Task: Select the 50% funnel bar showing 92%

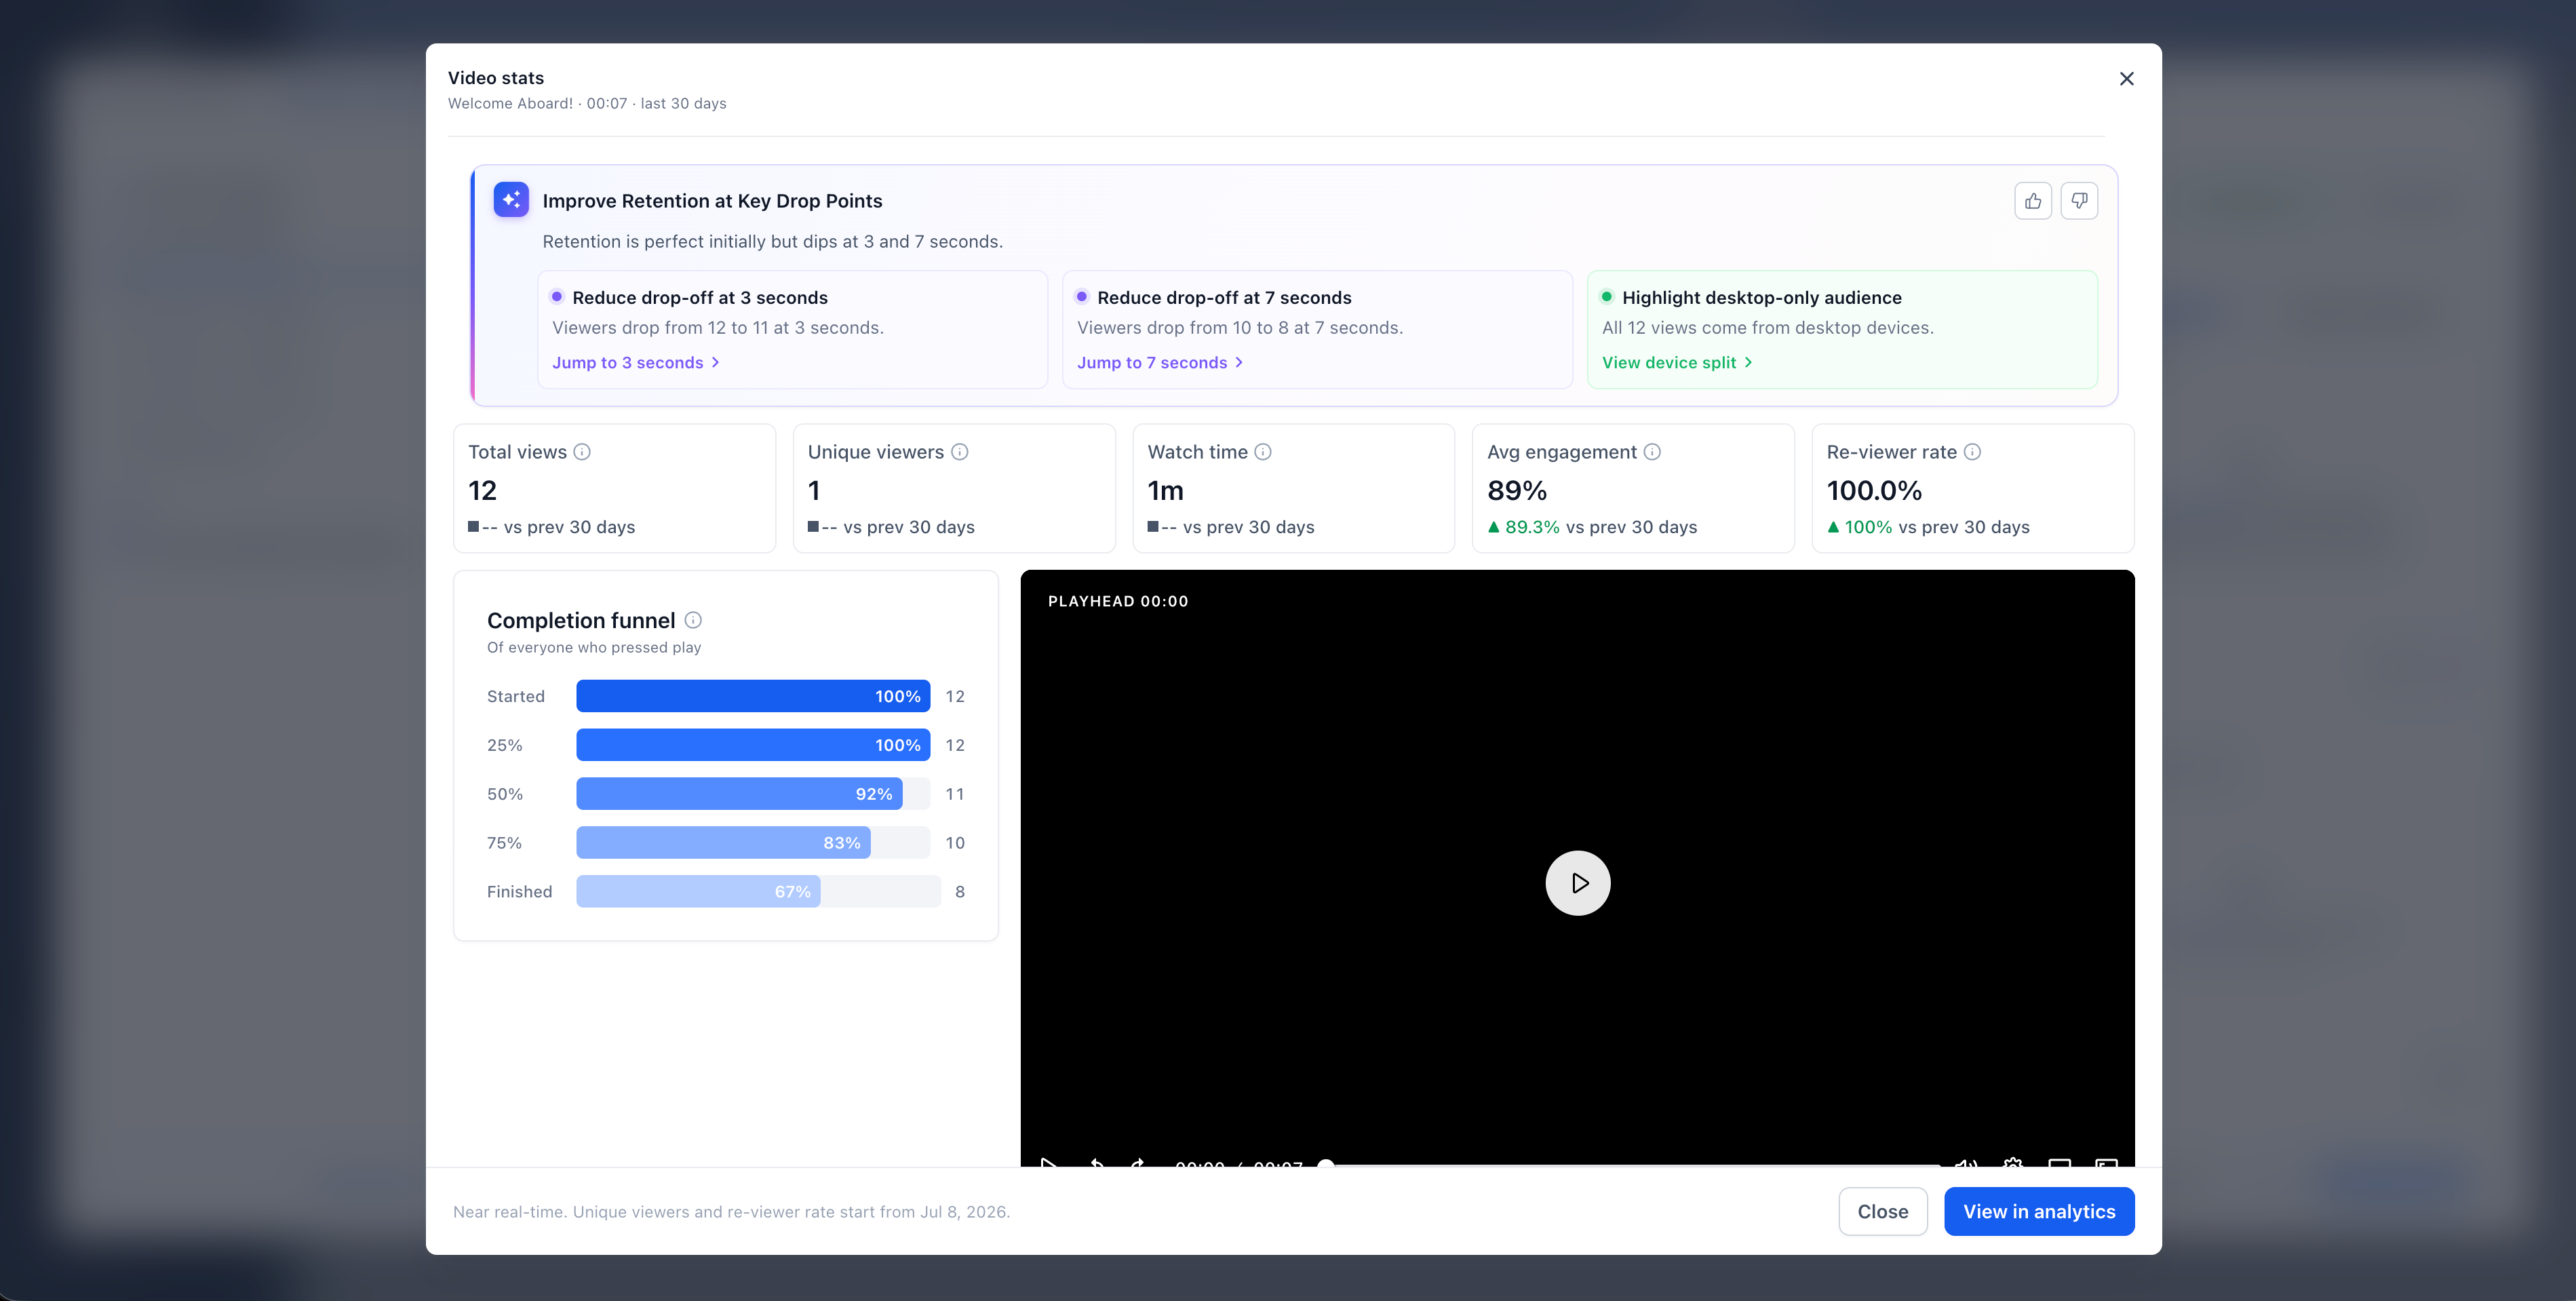Action: 739,794
